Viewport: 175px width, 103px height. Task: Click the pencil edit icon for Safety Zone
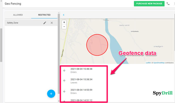pos(45,23)
